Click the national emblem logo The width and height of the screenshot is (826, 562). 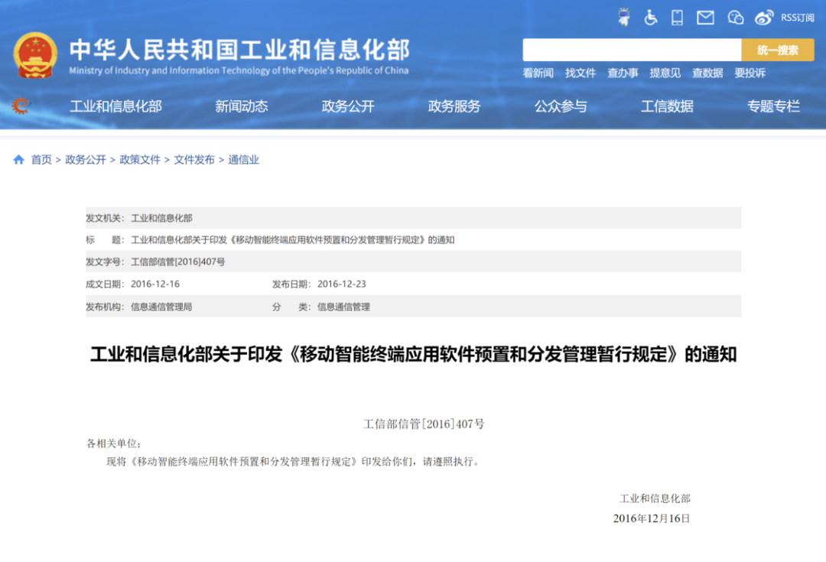(x=35, y=55)
